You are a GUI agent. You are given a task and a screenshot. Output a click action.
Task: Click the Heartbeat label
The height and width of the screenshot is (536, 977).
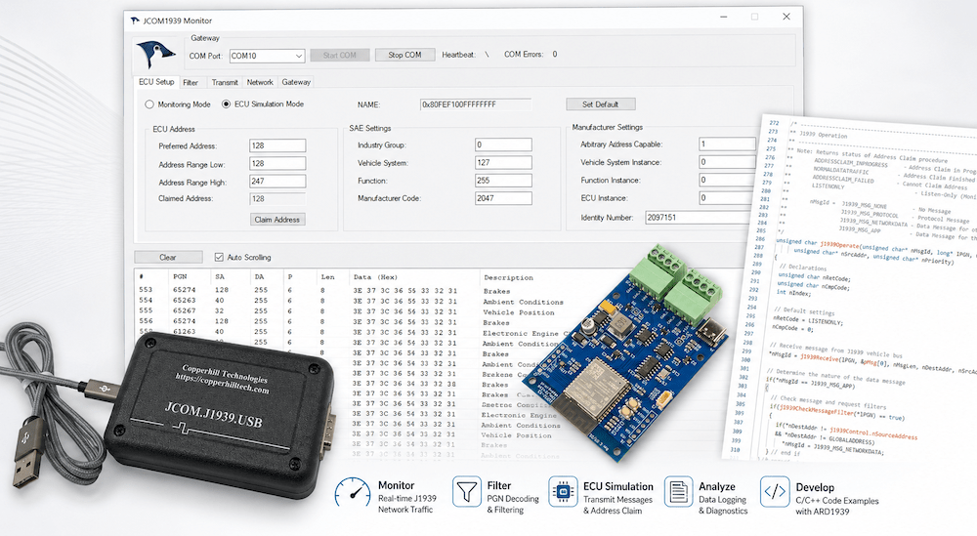coord(458,55)
